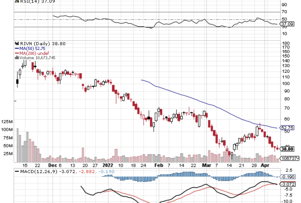Click the 37.09 RSI value tag

pos(286,24)
